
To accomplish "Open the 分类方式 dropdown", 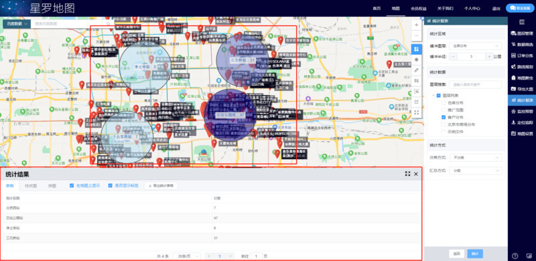I will pos(476,158).
